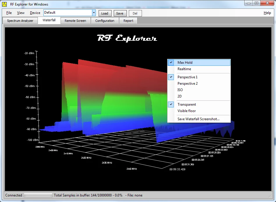Select Realtime waterfall mode
The height and width of the screenshot is (202, 276).
click(184, 69)
